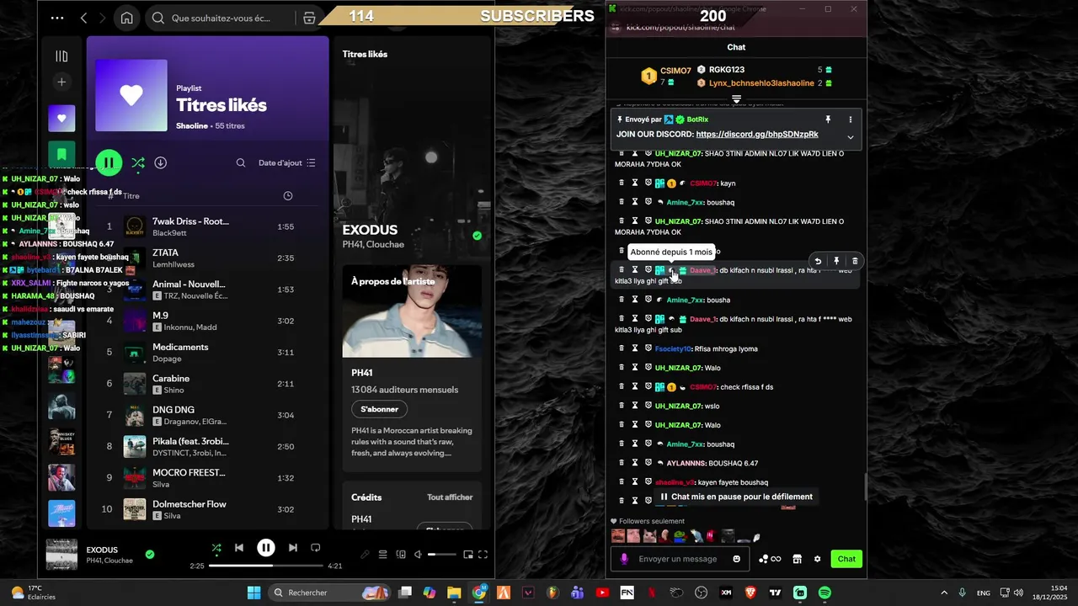The image size is (1078, 606).
Task: Open the Kick shop storefront icon
Action: click(x=797, y=559)
